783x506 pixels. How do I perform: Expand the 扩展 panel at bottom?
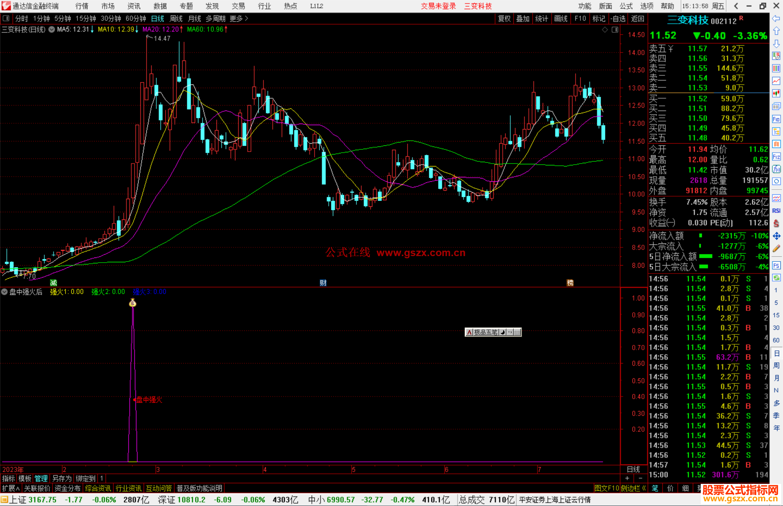pos(11,488)
